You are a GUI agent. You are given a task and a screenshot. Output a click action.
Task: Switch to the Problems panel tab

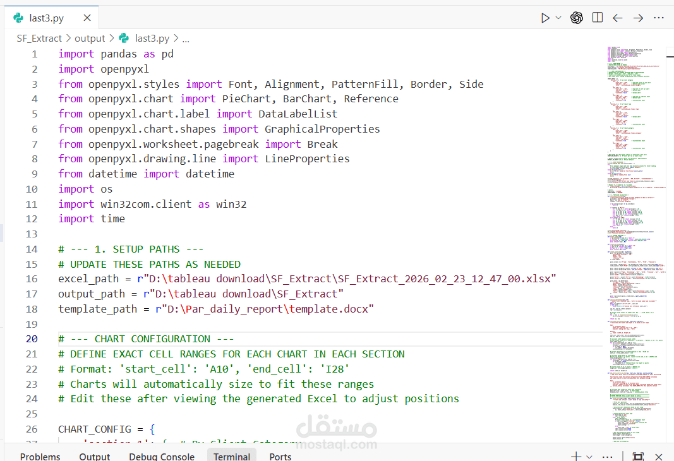(40, 457)
